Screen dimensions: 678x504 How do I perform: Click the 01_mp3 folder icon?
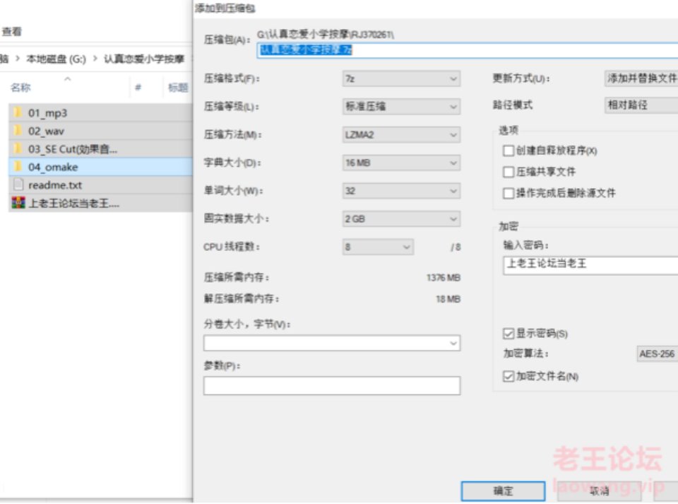coord(18,113)
